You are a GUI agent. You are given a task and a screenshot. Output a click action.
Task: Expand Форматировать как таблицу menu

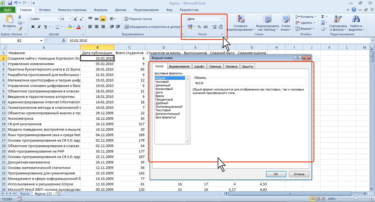pos(268,23)
